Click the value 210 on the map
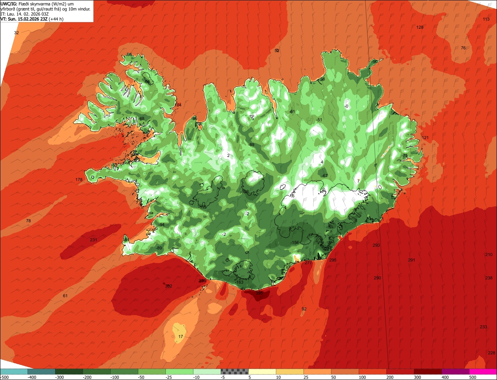The width and height of the screenshot is (497, 380). pos(489,254)
